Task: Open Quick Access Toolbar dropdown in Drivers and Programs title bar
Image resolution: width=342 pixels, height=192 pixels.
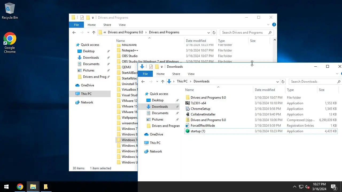Action: click(93, 18)
